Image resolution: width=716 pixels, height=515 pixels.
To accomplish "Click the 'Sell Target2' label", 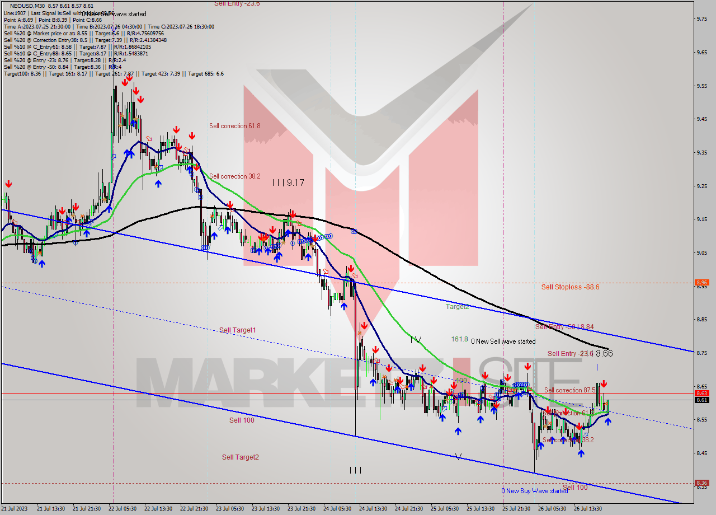I will tap(241, 457).
